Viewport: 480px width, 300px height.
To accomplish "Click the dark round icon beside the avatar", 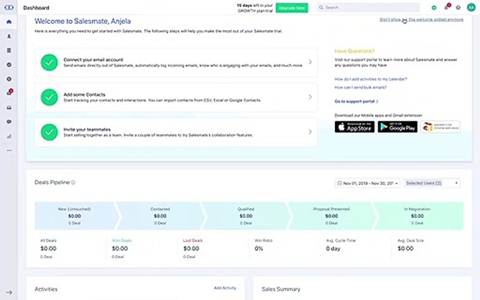I will point(458,7).
